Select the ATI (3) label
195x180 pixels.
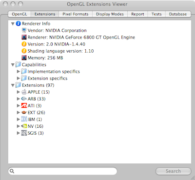(x=35, y=106)
